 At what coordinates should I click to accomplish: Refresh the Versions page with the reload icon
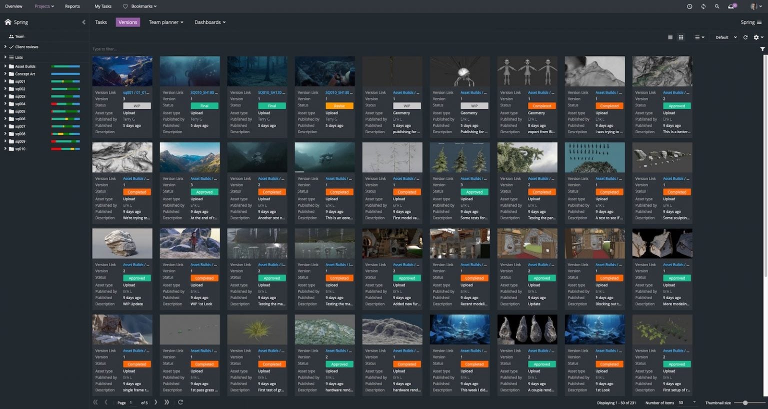click(745, 37)
